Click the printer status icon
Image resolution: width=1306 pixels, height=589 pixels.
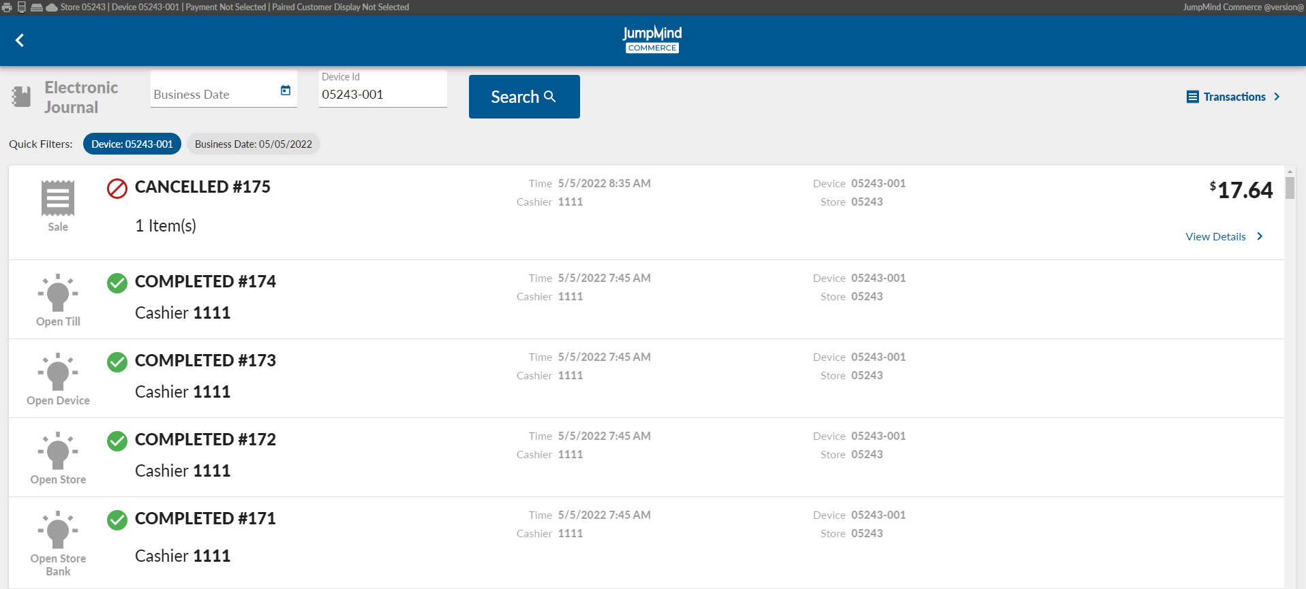[x=7, y=7]
